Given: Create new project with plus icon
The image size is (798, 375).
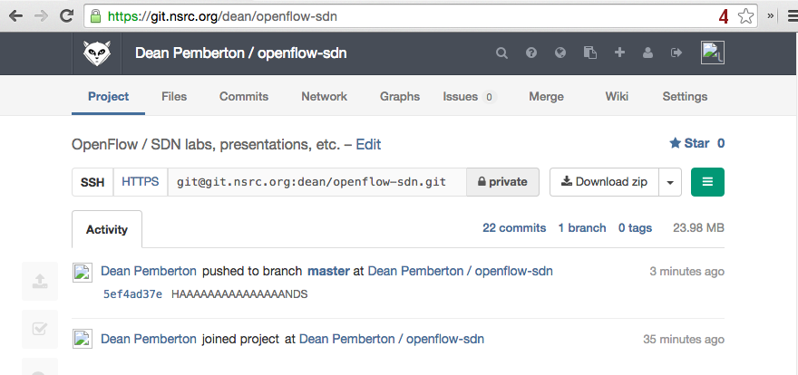Looking at the screenshot, I should point(619,53).
